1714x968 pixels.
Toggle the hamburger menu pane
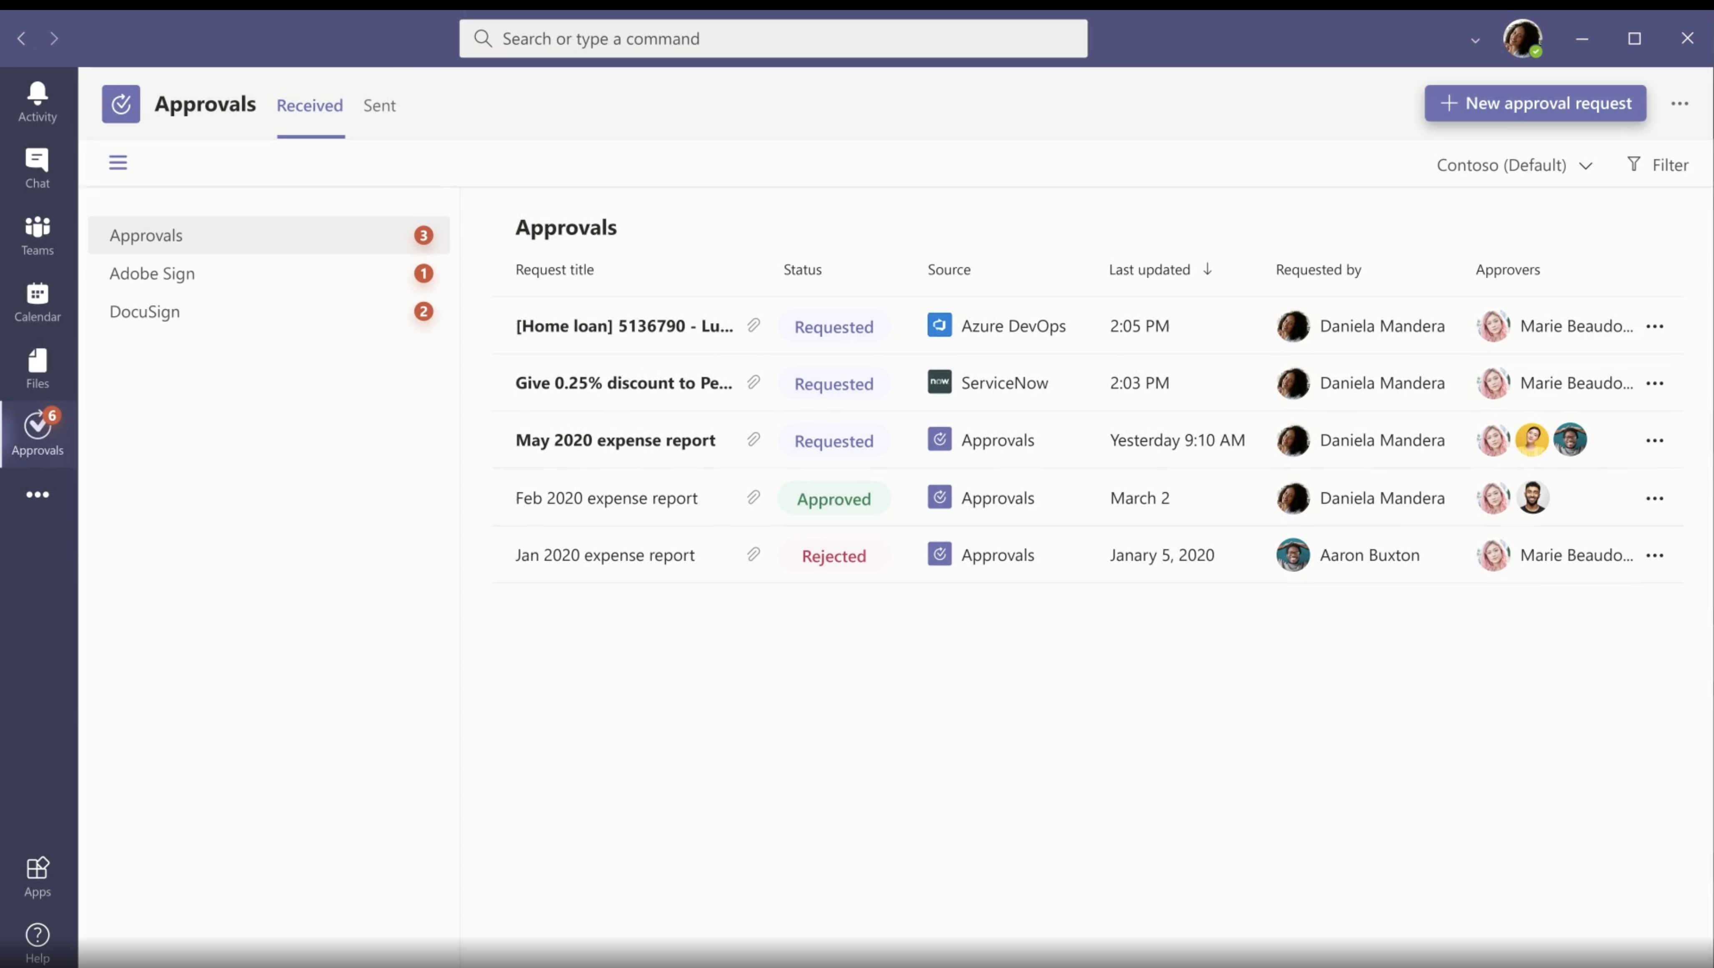click(x=118, y=162)
